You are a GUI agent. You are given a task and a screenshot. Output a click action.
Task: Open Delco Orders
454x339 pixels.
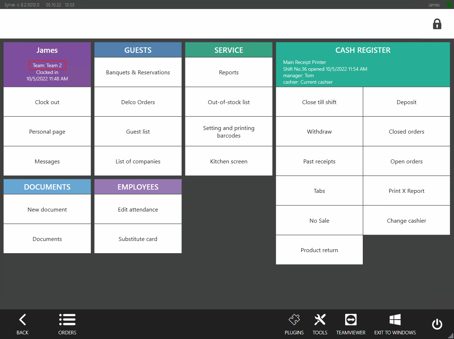click(138, 102)
